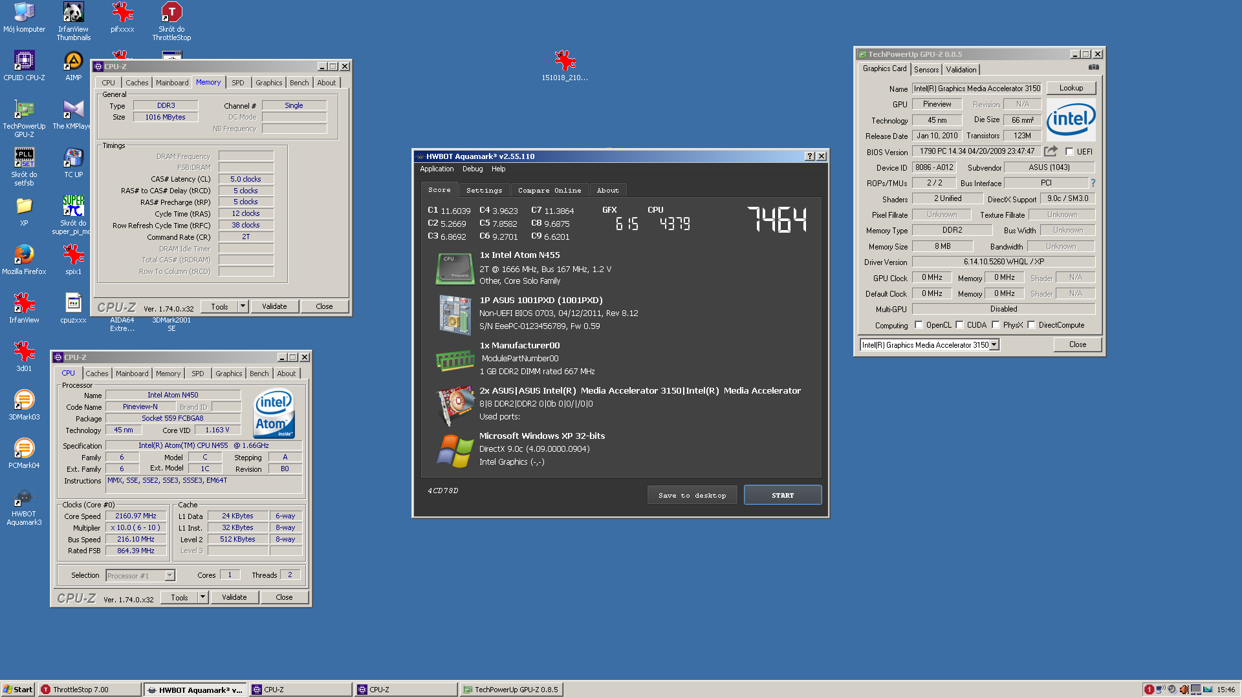1242x698 pixels.
Task: Open the About tab in Aquamark
Action: pyautogui.click(x=608, y=191)
